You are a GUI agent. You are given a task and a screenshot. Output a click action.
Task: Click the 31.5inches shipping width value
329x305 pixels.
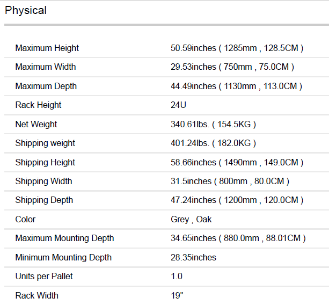pos(230,181)
